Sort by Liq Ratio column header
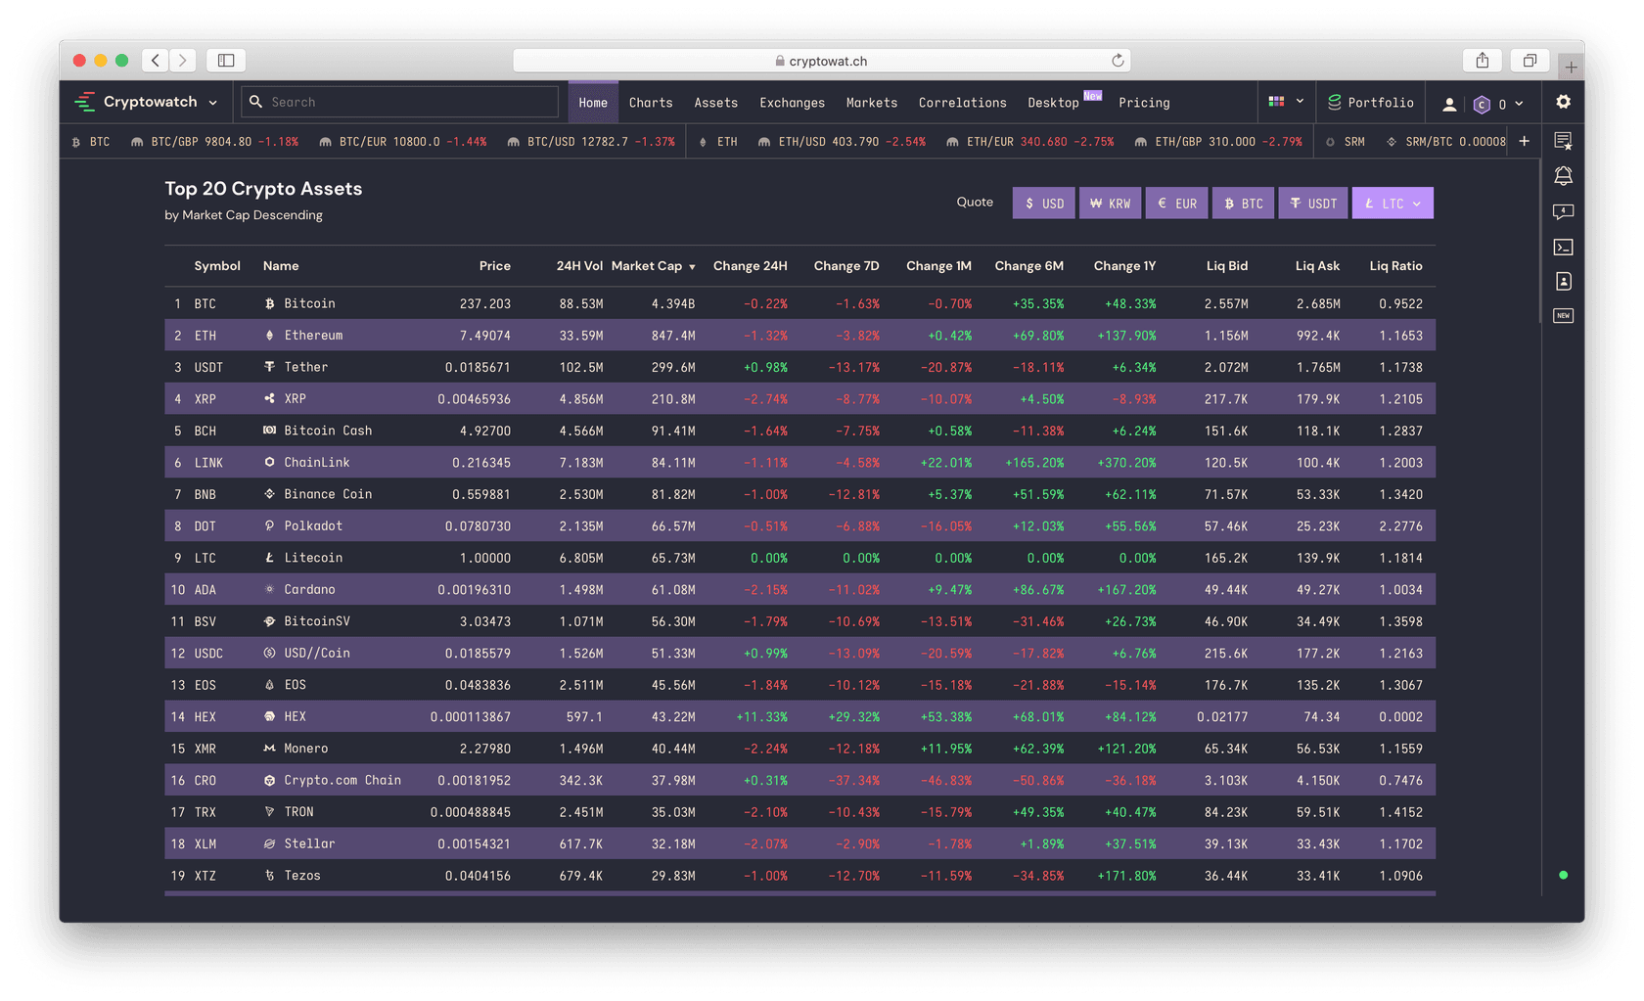The image size is (1644, 1001). [1395, 266]
